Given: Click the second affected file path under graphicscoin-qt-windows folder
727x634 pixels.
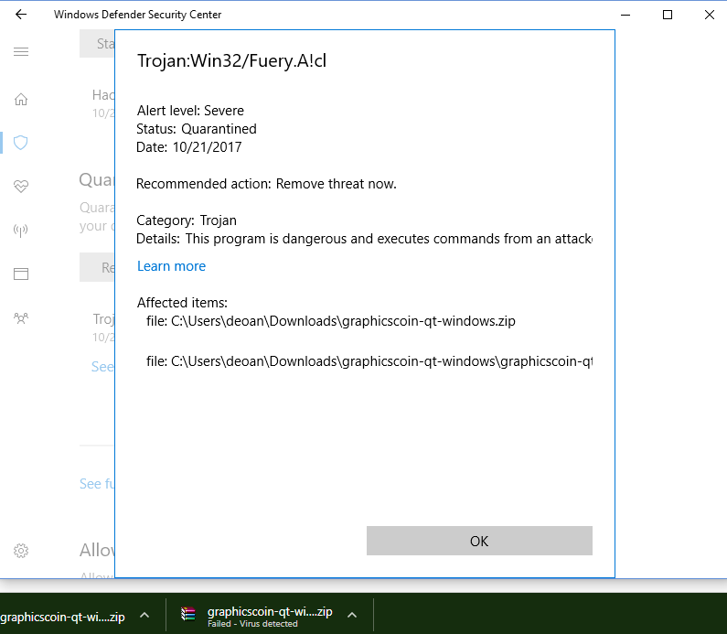Looking at the screenshot, I should (x=369, y=361).
